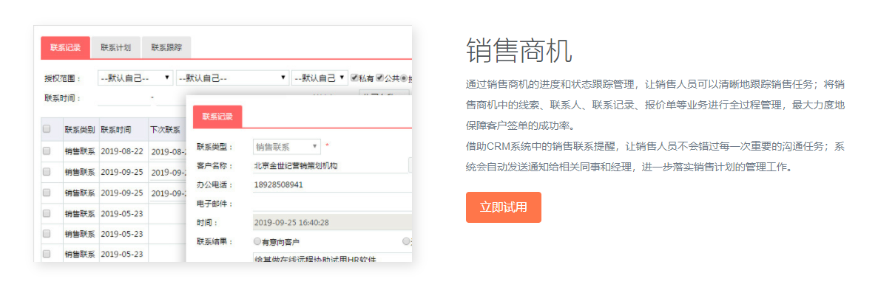Viewport: 875px width, 290px height.
Task: Click the 下次联系 column header
Action: [165, 130]
